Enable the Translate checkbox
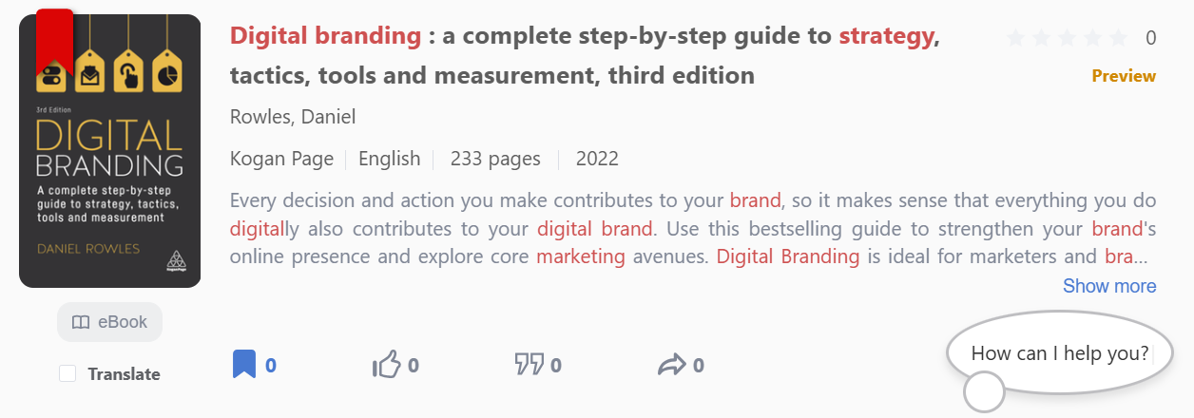The image size is (1194, 418). point(67,373)
